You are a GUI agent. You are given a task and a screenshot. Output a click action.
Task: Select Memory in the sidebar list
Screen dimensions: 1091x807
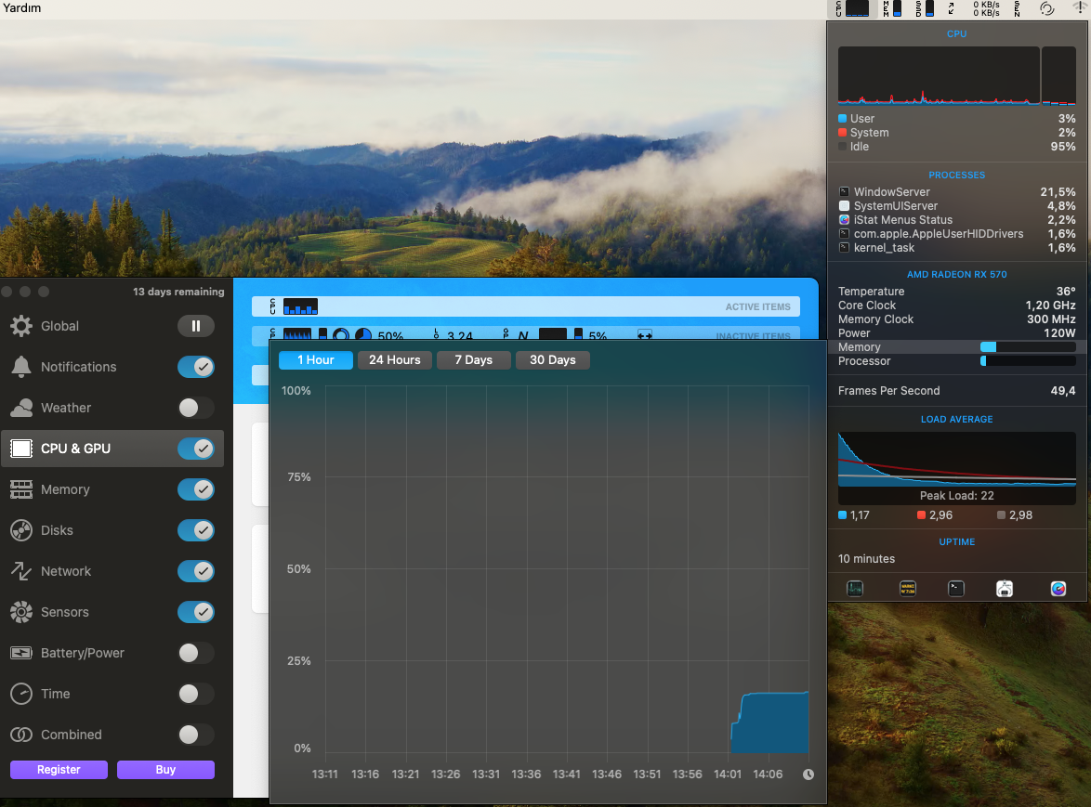tap(65, 489)
